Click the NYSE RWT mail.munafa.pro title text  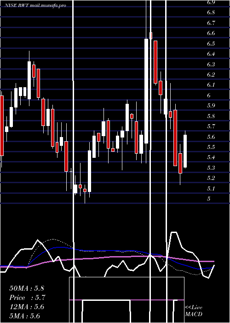35,6
